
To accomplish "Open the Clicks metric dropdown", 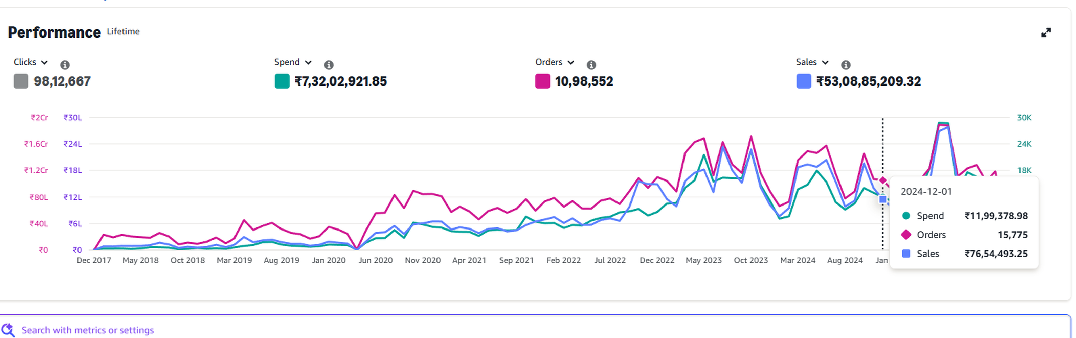I will [30, 62].
